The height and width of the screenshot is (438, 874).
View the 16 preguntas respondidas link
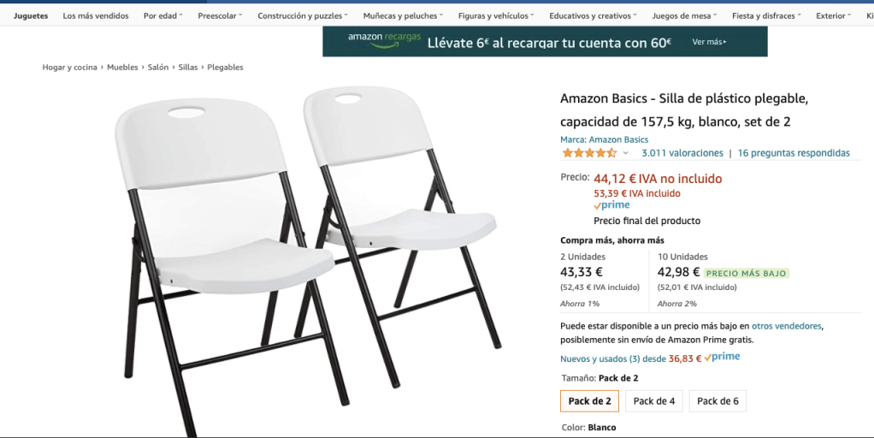(x=793, y=153)
